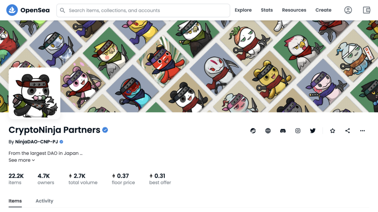
Task: Share collection using the share icon
Action: pos(347,131)
